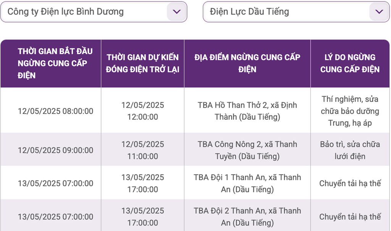Click the TBA Công Nông 2 location cell

coord(247,150)
